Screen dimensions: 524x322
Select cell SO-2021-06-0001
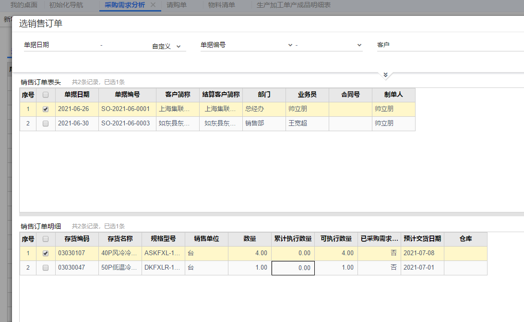127,109
